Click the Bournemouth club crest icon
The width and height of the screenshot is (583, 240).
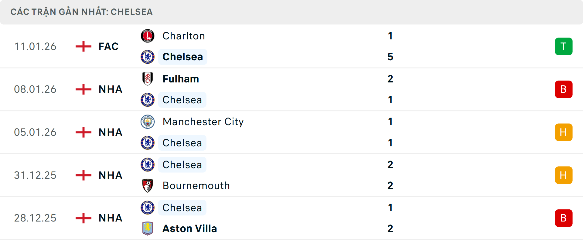[148, 186]
